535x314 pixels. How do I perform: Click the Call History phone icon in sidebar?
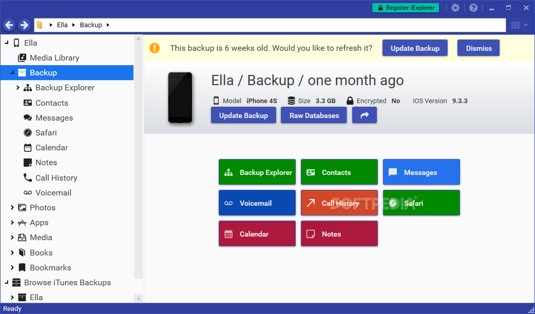(x=28, y=178)
